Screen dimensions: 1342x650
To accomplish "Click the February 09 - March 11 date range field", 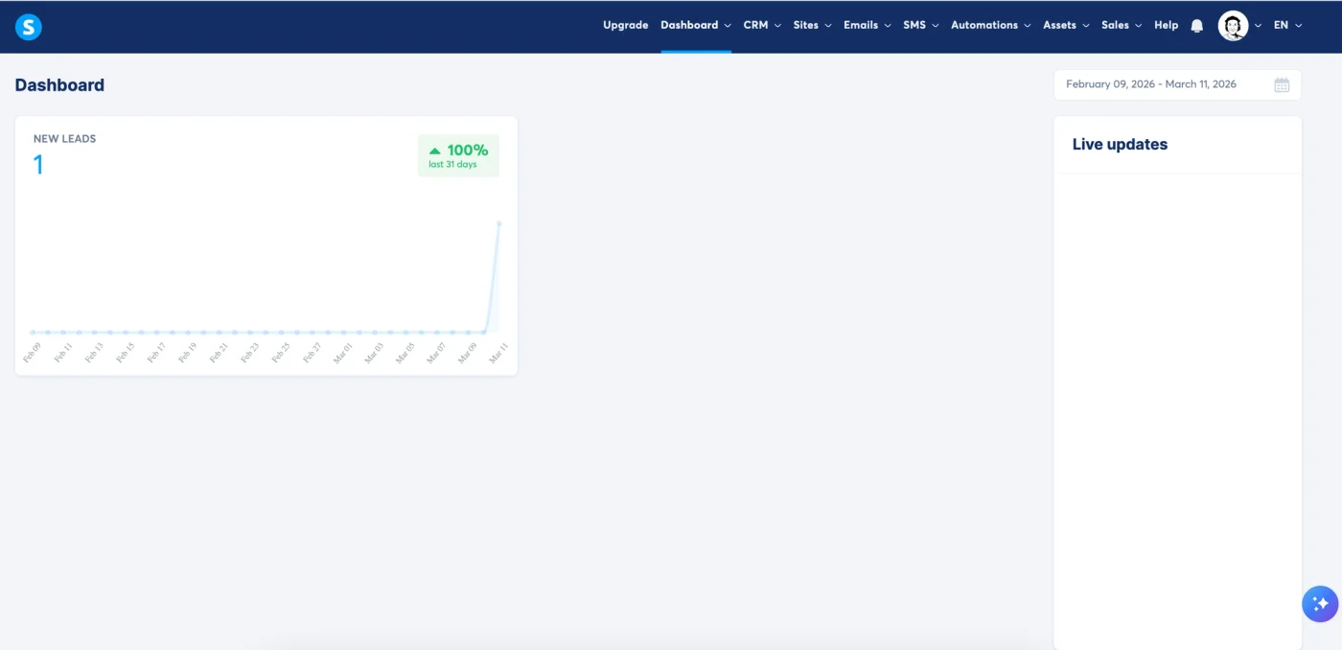I will [1150, 84].
